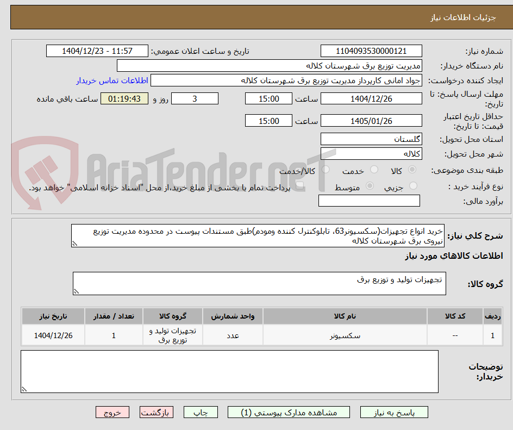This screenshot has width=513, height=430.
Task: Open مشاهده مدارک پیوستی (1) button
Action: tap(289, 412)
